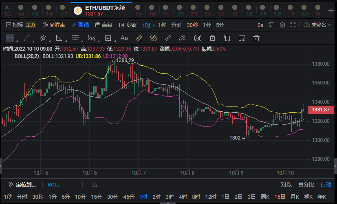Switch top bar to 1分 timeframe

pyautogui.click(x=207, y=25)
